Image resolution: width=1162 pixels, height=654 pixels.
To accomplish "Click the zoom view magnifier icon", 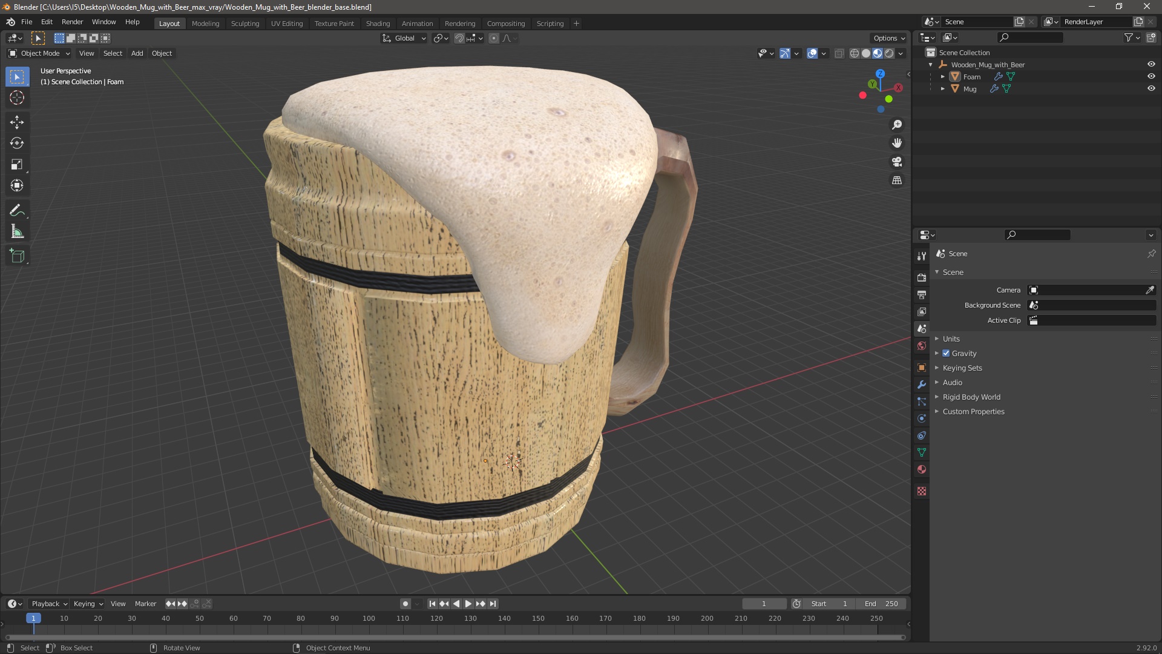I will (897, 125).
